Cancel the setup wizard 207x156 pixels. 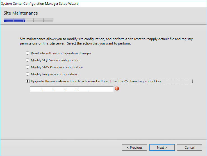189,147
